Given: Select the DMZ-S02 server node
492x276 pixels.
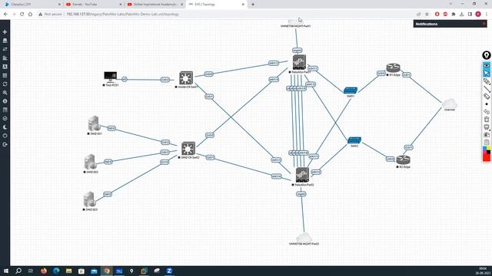Looking at the screenshot, I should tap(91, 162).
